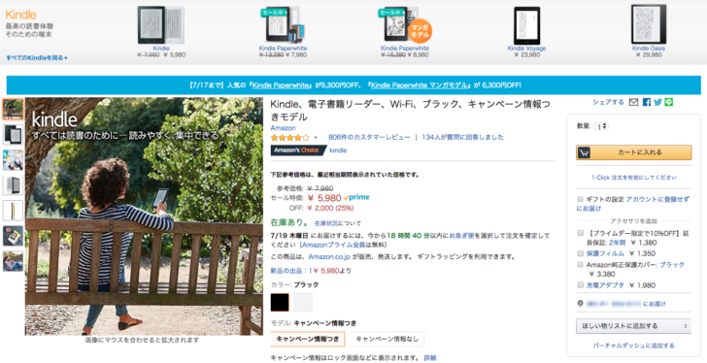The width and height of the screenshot is (707, 363).
Task: Open 詳細 link about campaign info
Action: [x=429, y=357]
